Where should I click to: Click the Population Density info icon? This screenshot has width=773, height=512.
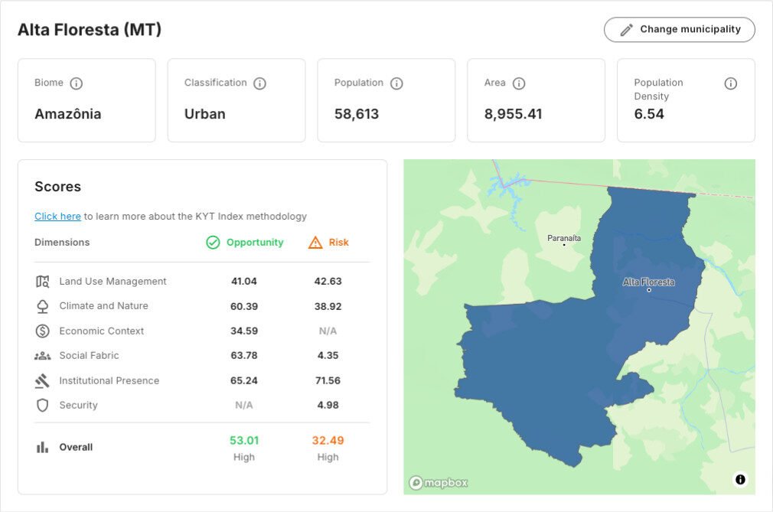(x=730, y=83)
